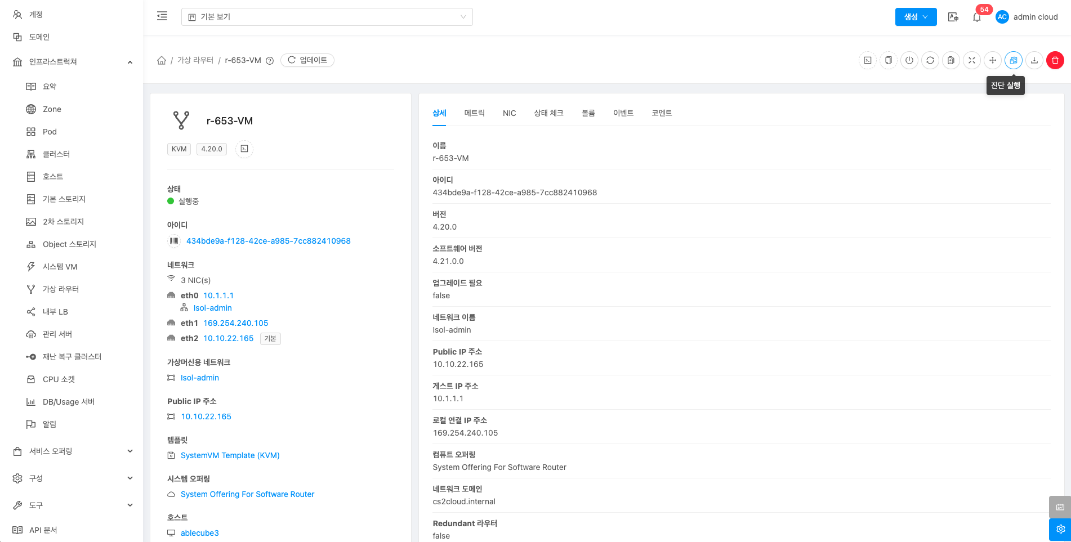
Task: Open the 상태 체크 tab
Action: pos(548,113)
